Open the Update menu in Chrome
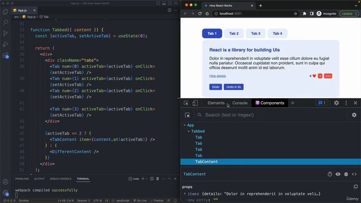 tap(349, 14)
